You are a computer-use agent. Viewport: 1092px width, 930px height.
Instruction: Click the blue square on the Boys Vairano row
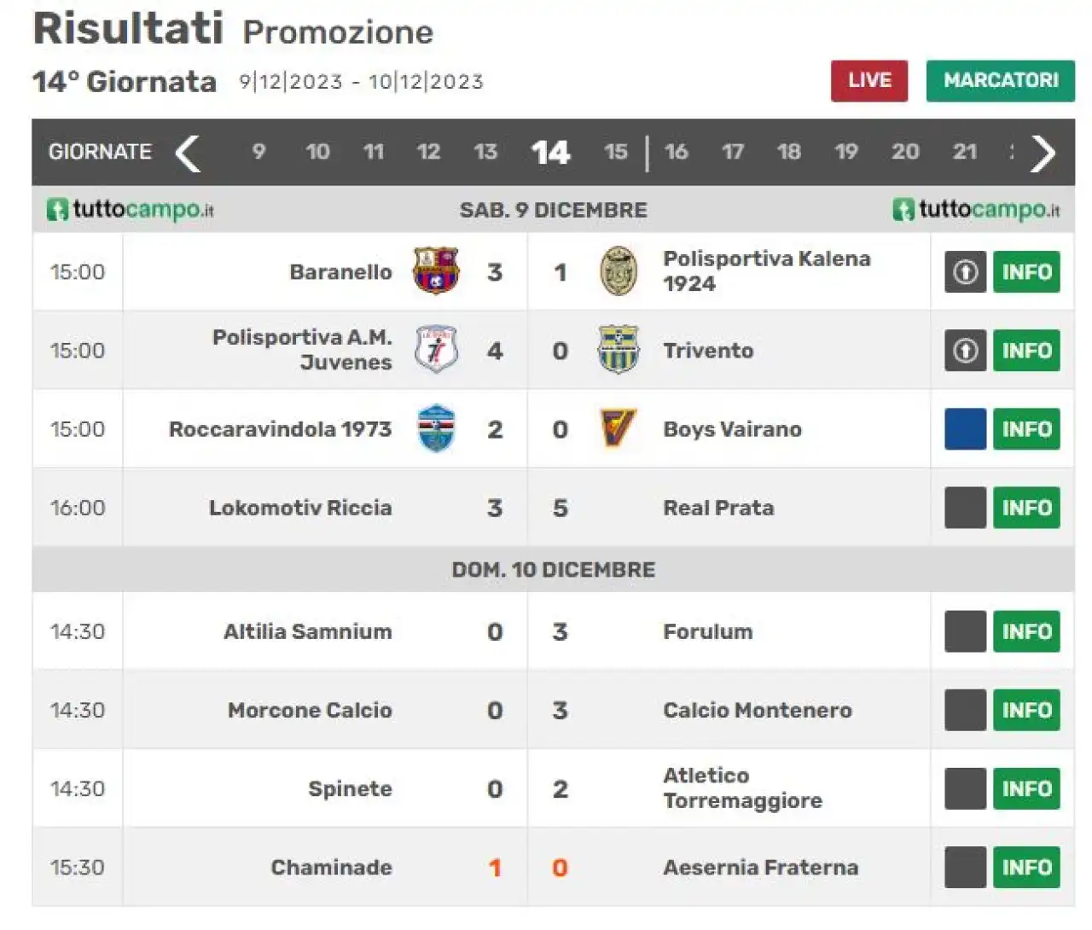[965, 429]
